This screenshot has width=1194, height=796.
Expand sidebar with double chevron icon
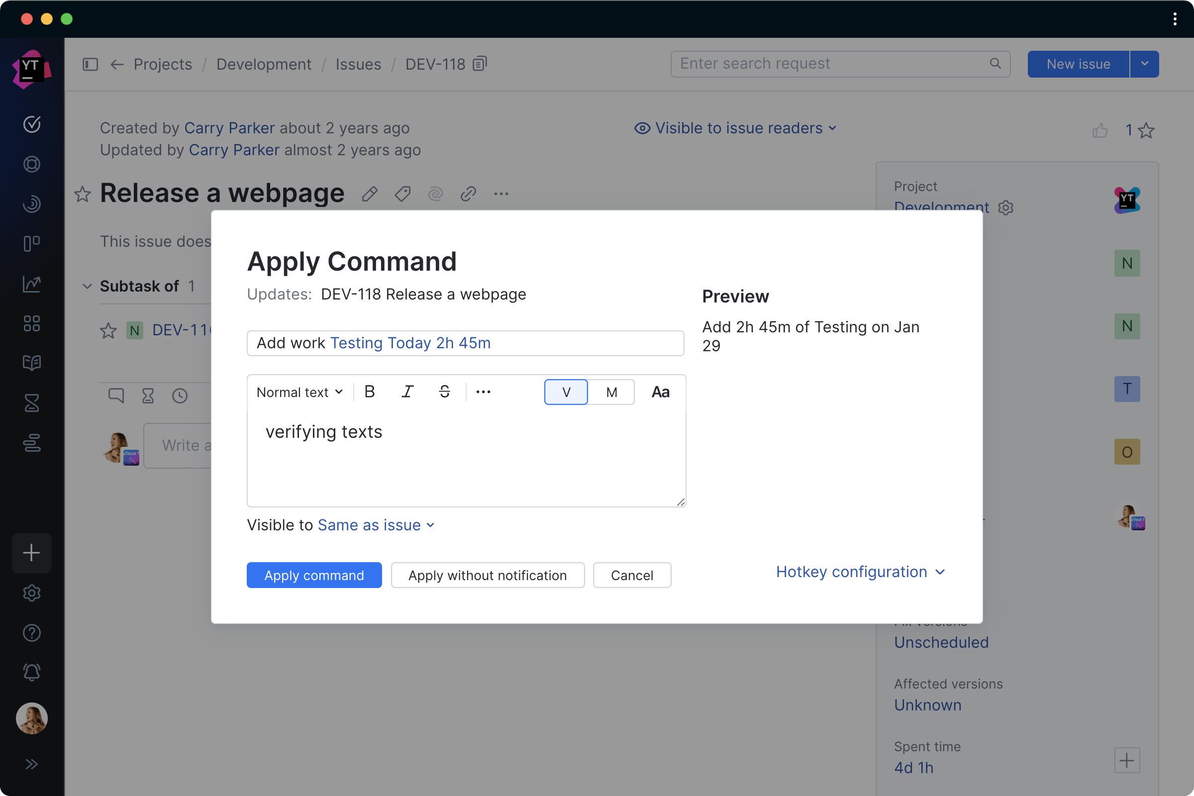(31, 764)
